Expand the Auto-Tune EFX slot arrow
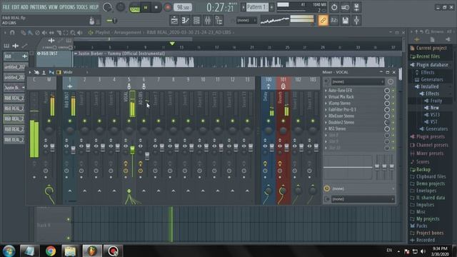 [x=326, y=91]
